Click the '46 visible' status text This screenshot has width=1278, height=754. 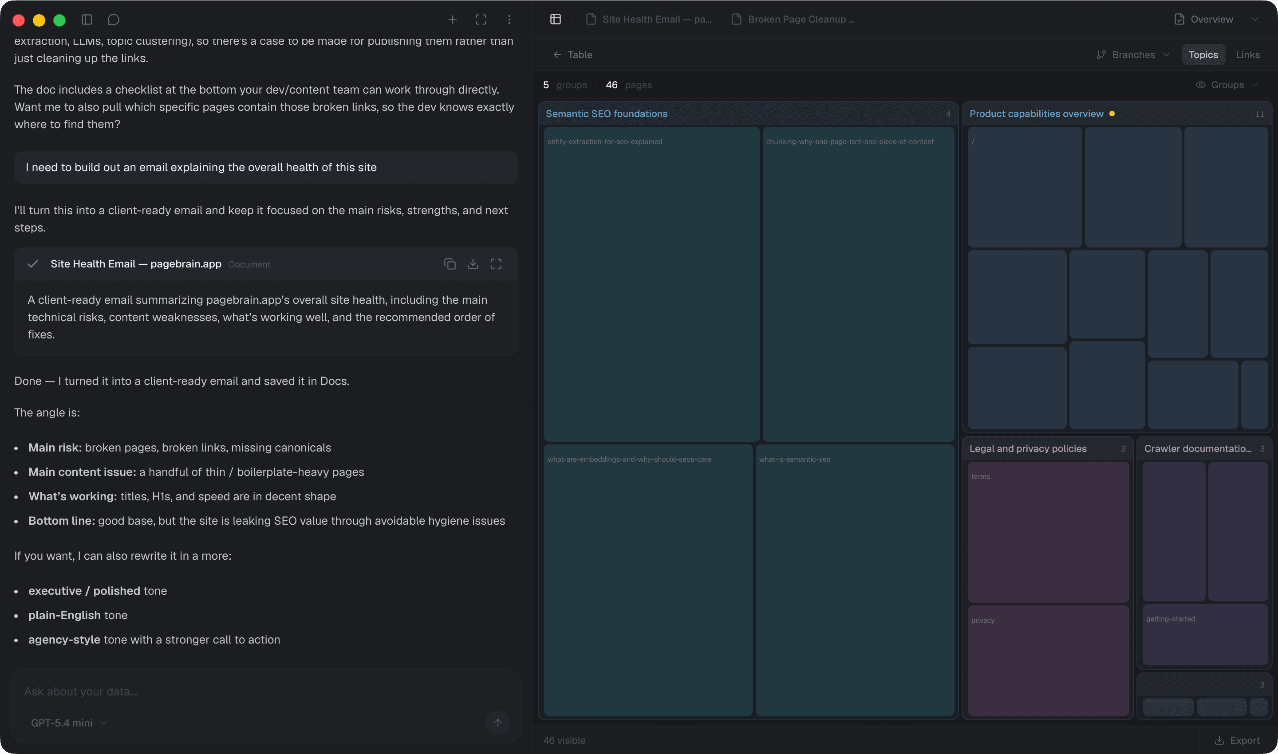564,740
